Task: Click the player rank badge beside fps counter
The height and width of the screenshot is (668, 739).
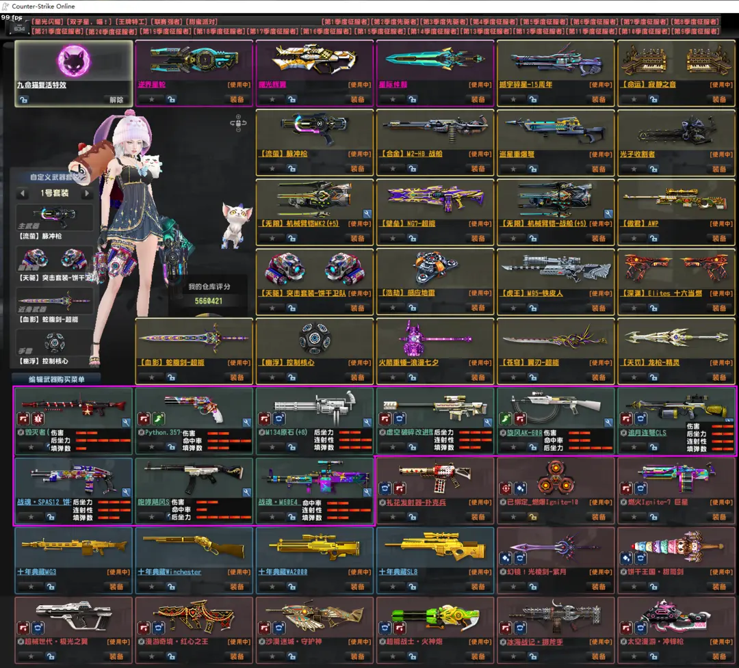Action: pos(19,28)
